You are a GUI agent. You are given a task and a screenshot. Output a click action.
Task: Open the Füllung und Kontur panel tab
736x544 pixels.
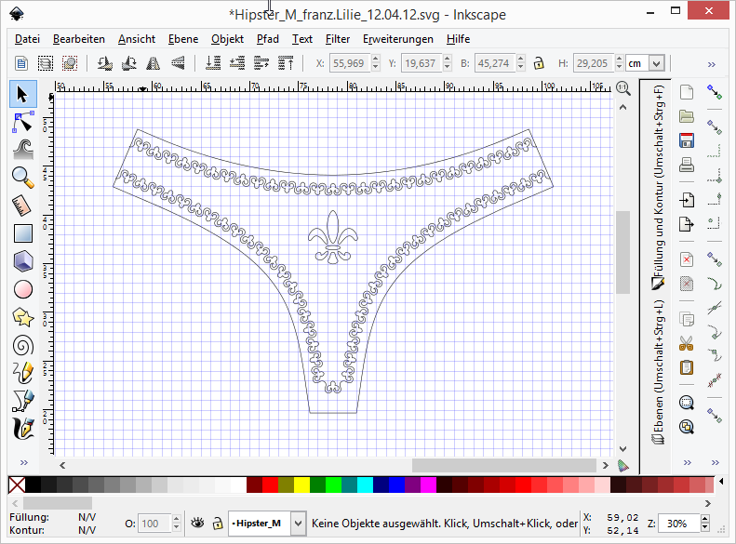(658, 186)
